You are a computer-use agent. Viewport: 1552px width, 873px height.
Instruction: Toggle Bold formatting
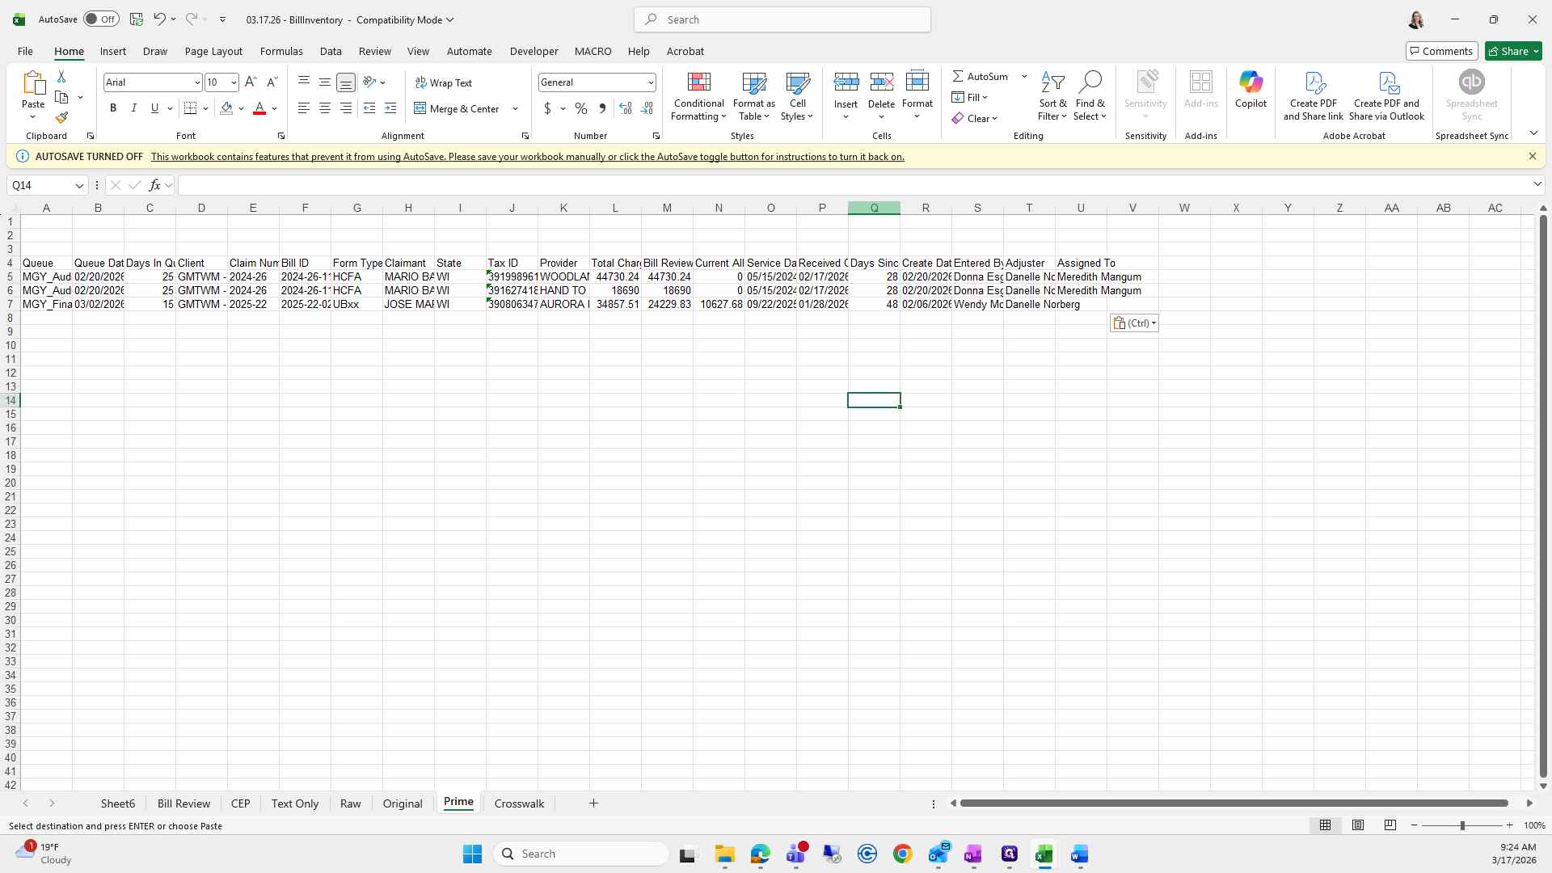click(x=113, y=108)
